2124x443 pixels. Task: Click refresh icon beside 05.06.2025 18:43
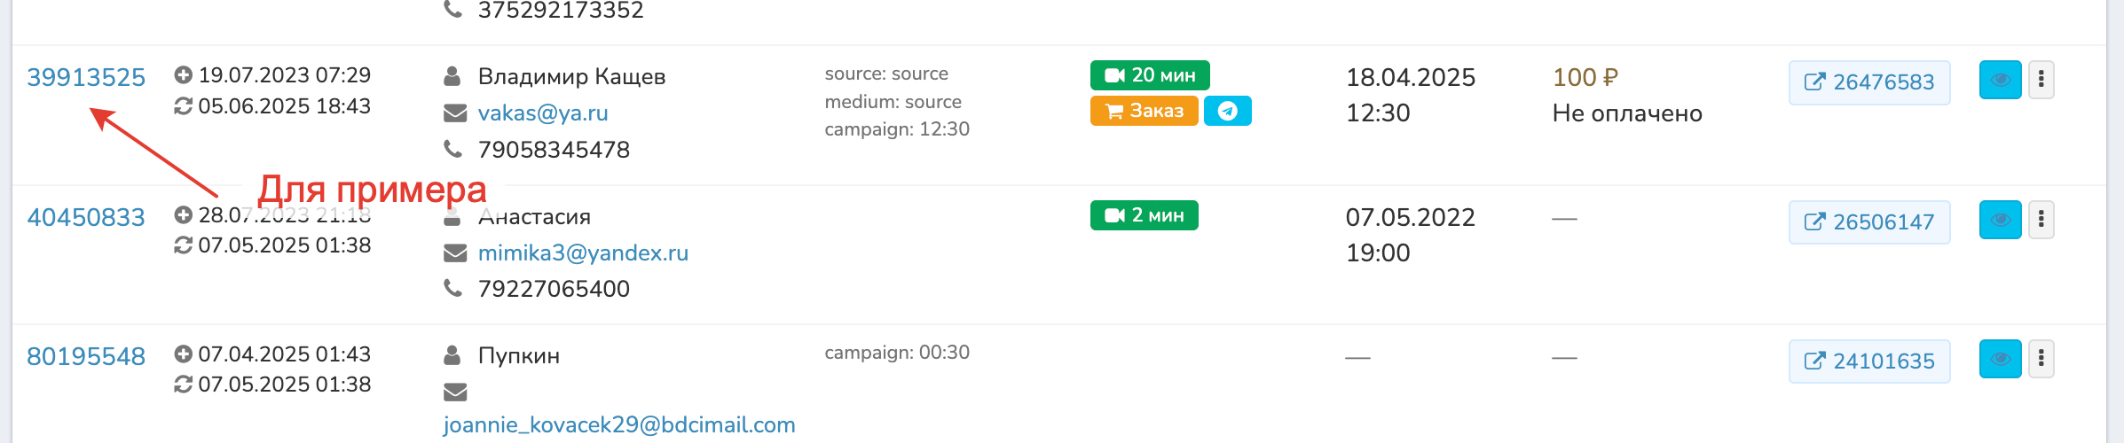184,106
